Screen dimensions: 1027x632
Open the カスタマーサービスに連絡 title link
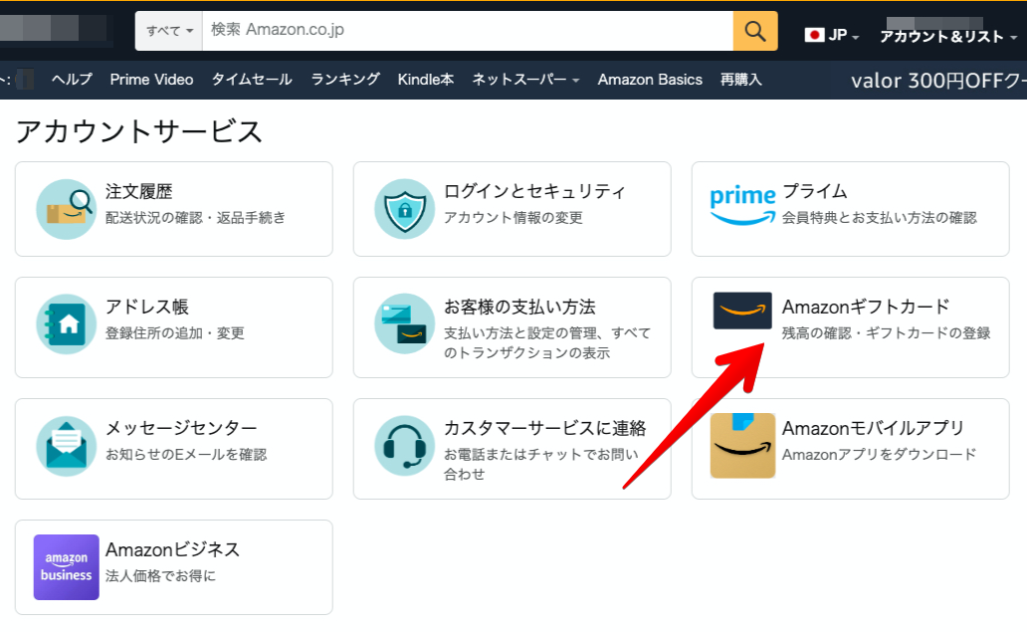tap(545, 428)
